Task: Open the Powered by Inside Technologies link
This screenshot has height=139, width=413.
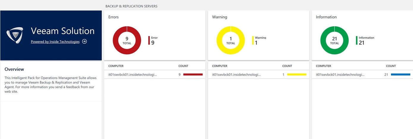Action: click(x=55, y=42)
